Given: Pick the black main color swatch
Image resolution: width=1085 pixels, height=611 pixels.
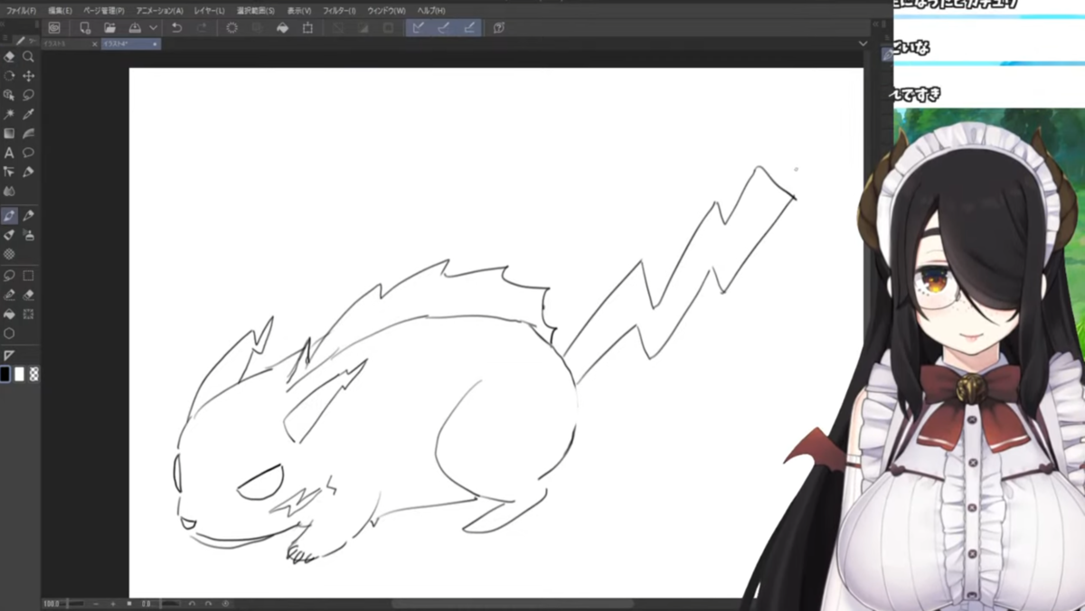Looking at the screenshot, I should [x=5, y=373].
